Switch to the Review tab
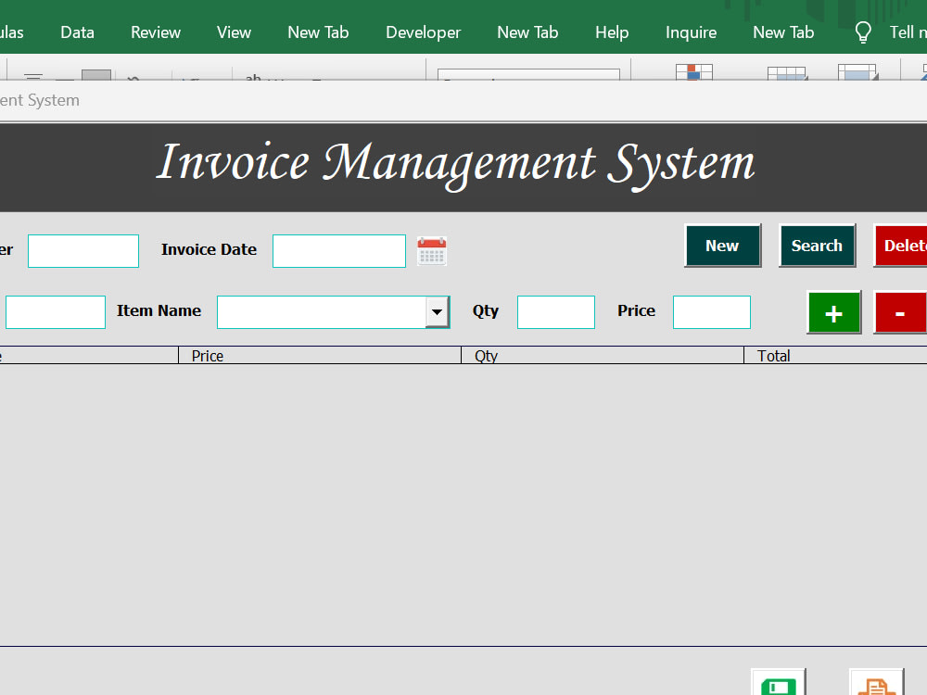This screenshot has height=695, width=927. (155, 32)
